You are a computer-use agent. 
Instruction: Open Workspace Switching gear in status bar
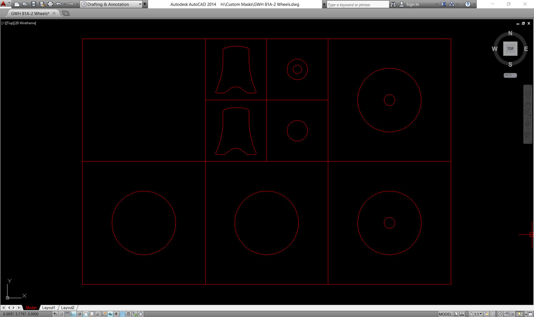[500, 314]
